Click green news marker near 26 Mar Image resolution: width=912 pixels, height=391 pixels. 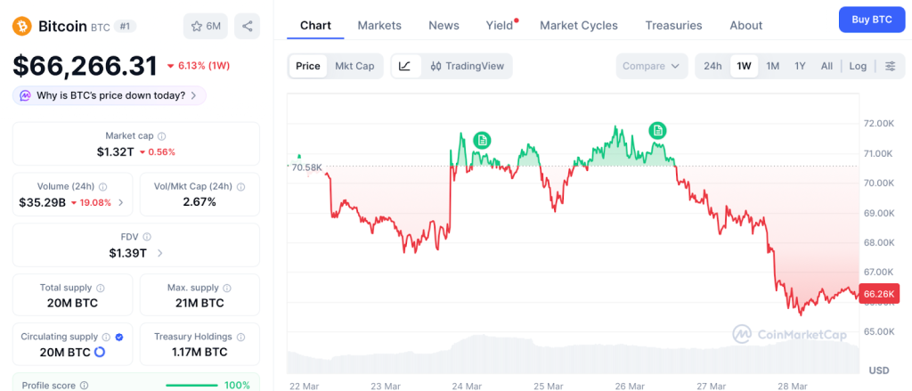tap(657, 131)
